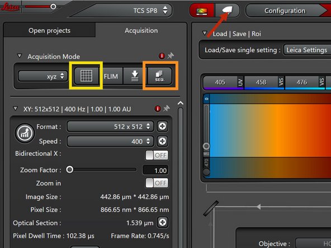The width and height of the screenshot is (331, 248).
Task: Pin the Acquisition Mode panel
Action: 171,56
